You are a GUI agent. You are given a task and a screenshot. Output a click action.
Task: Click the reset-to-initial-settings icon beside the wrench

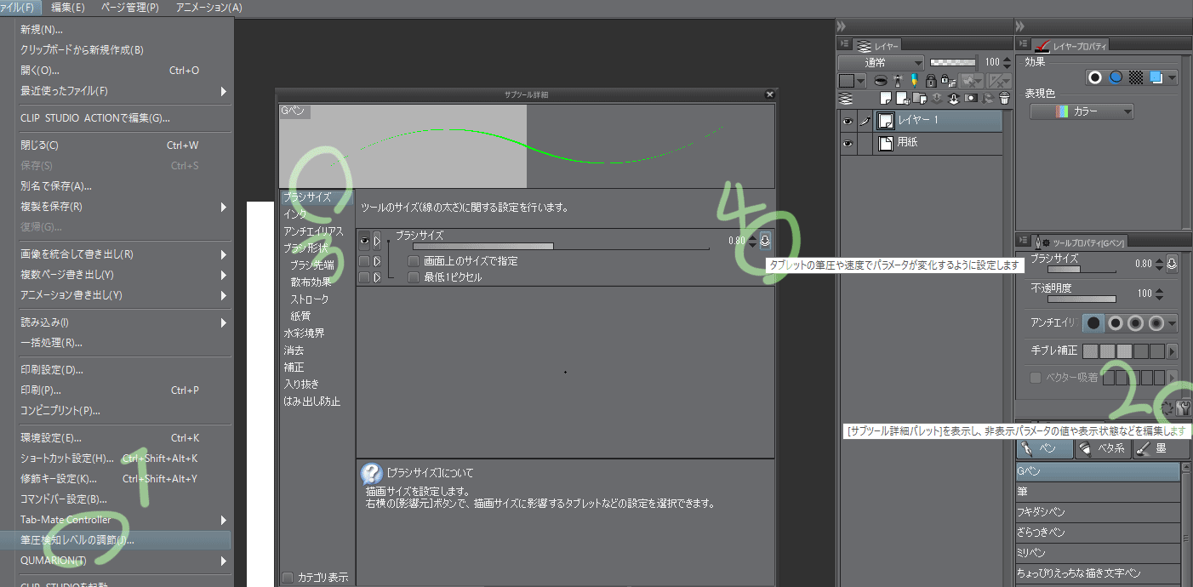click(1167, 408)
